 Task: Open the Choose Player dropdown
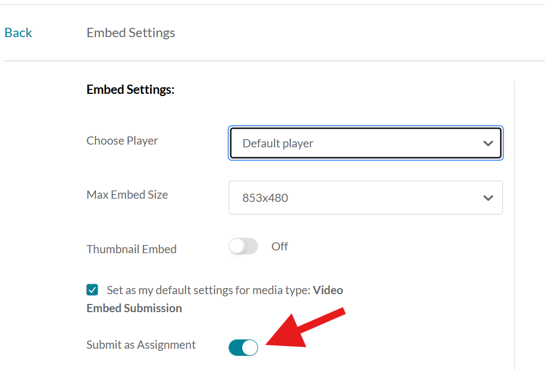tap(366, 143)
